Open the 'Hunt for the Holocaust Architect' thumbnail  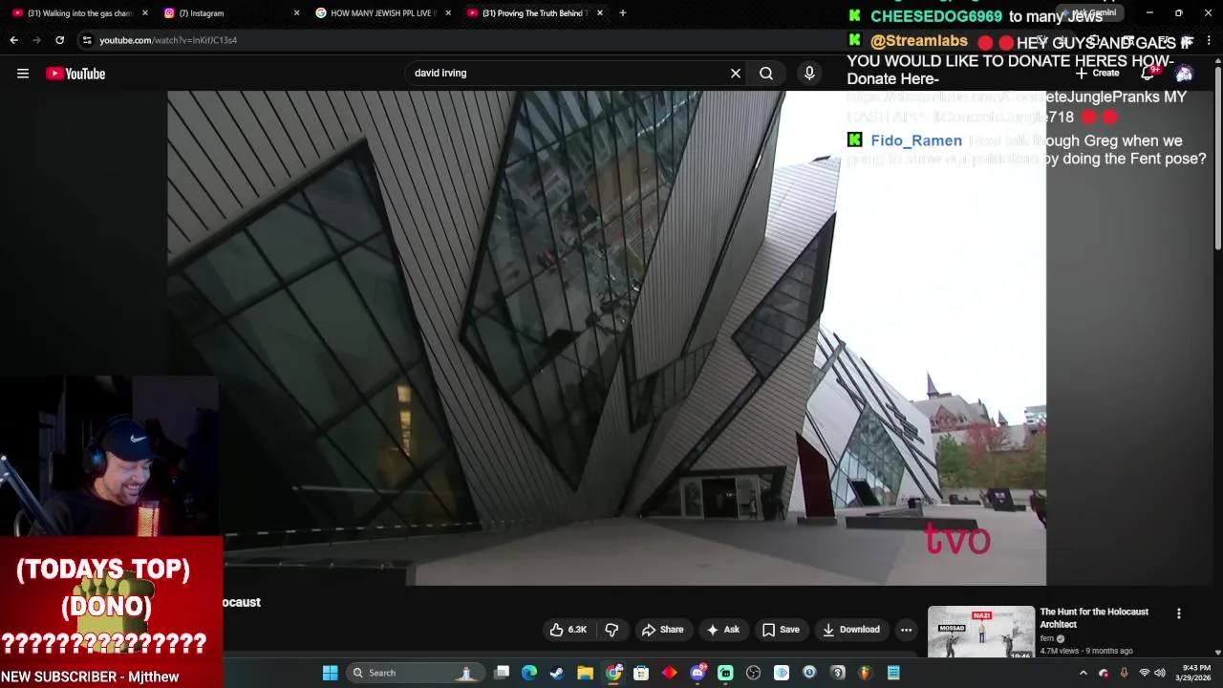[x=980, y=632]
